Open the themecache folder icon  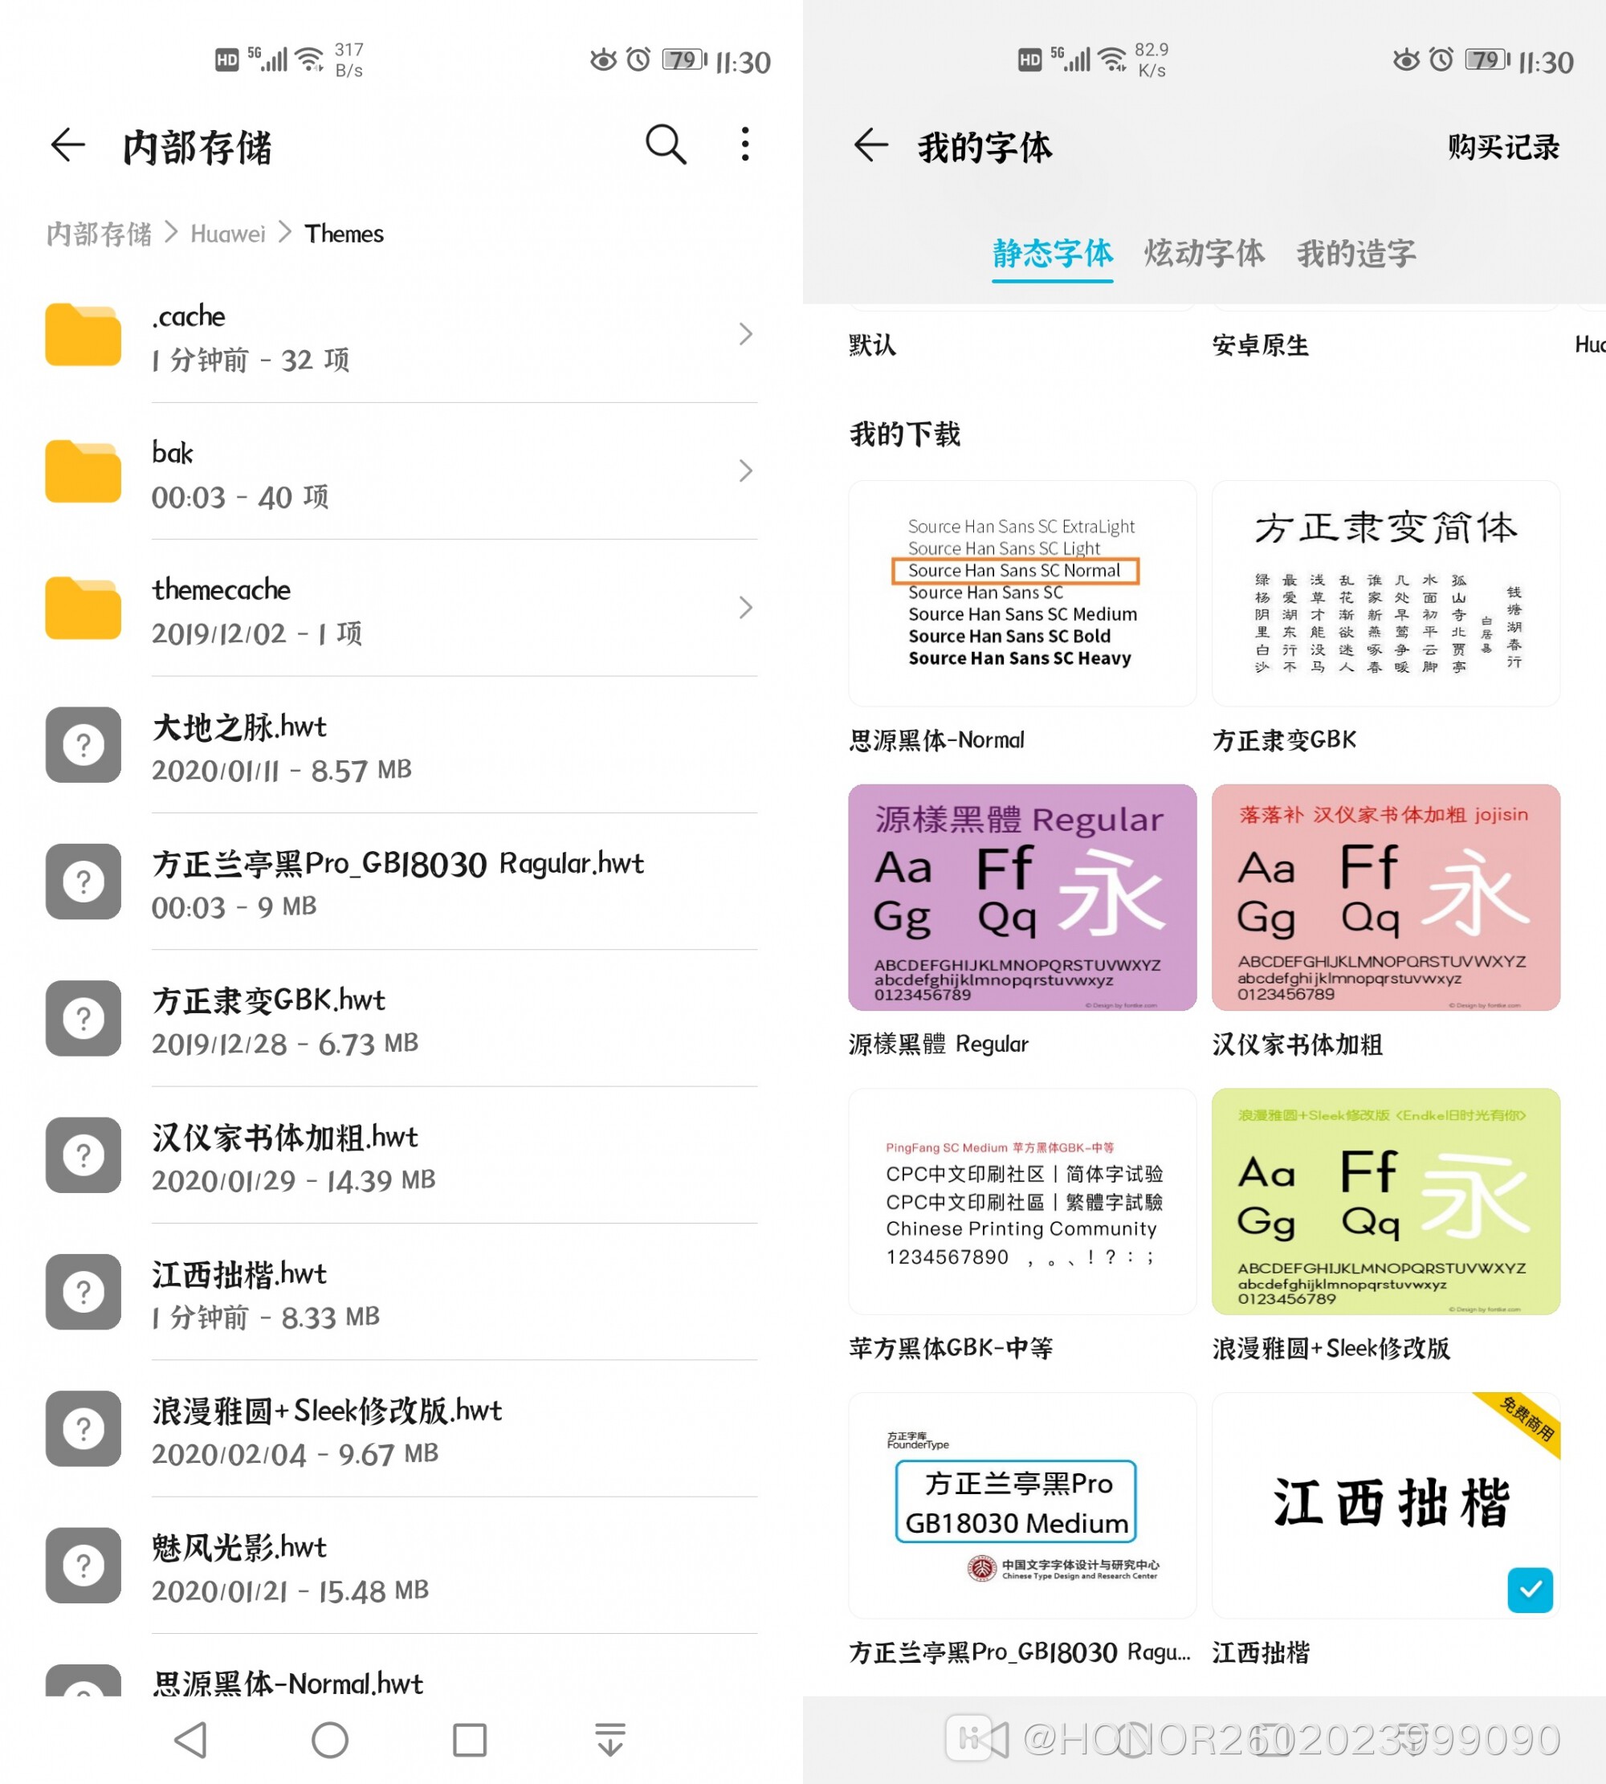coord(83,608)
